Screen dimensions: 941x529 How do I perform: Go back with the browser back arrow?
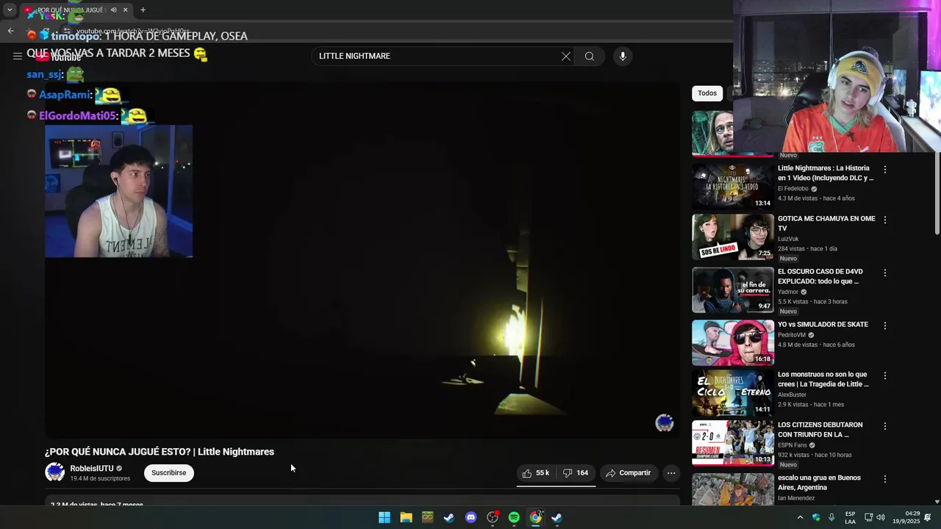(x=10, y=31)
